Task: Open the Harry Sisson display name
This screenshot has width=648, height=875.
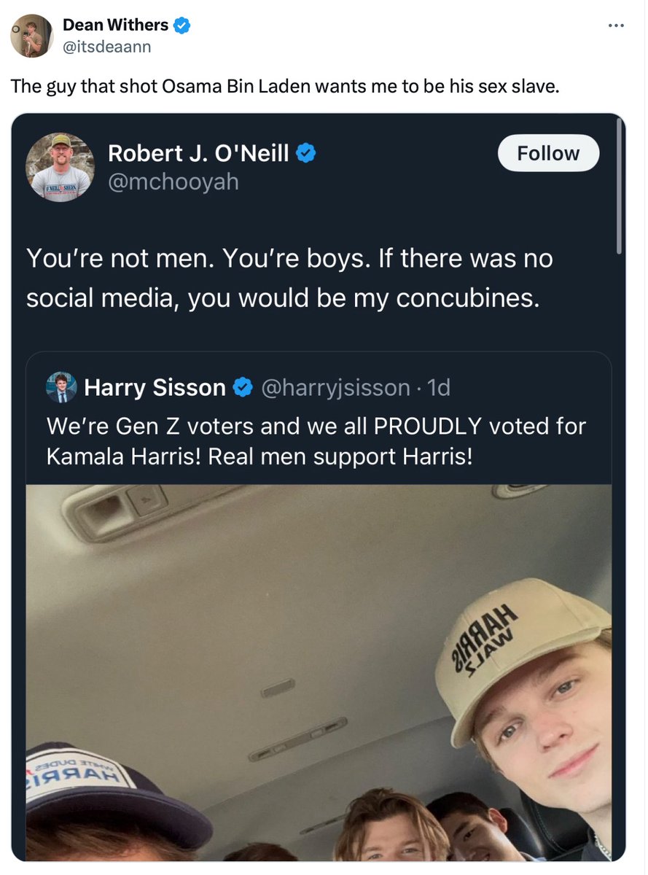Action: point(155,388)
